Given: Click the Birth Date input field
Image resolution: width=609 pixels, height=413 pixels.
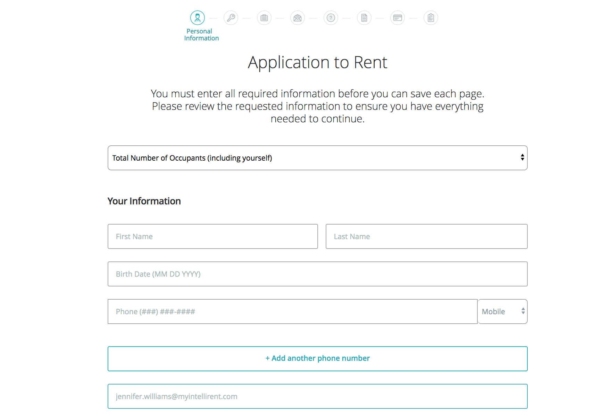Looking at the screenshot, I should point(317,274).
